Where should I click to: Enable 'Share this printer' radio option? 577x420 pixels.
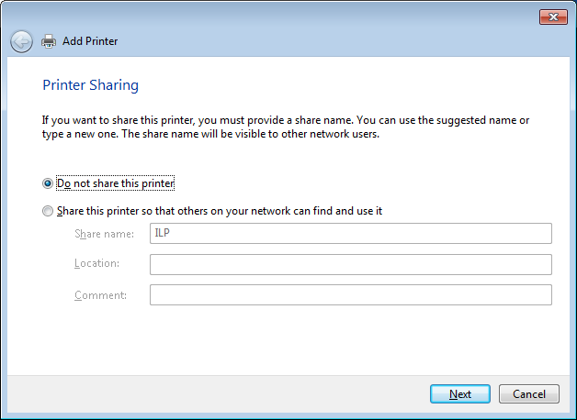tap(48, 211)
